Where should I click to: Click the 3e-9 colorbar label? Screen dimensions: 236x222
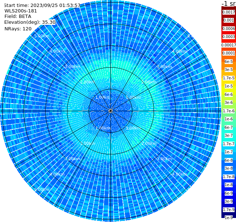(228, 201)
